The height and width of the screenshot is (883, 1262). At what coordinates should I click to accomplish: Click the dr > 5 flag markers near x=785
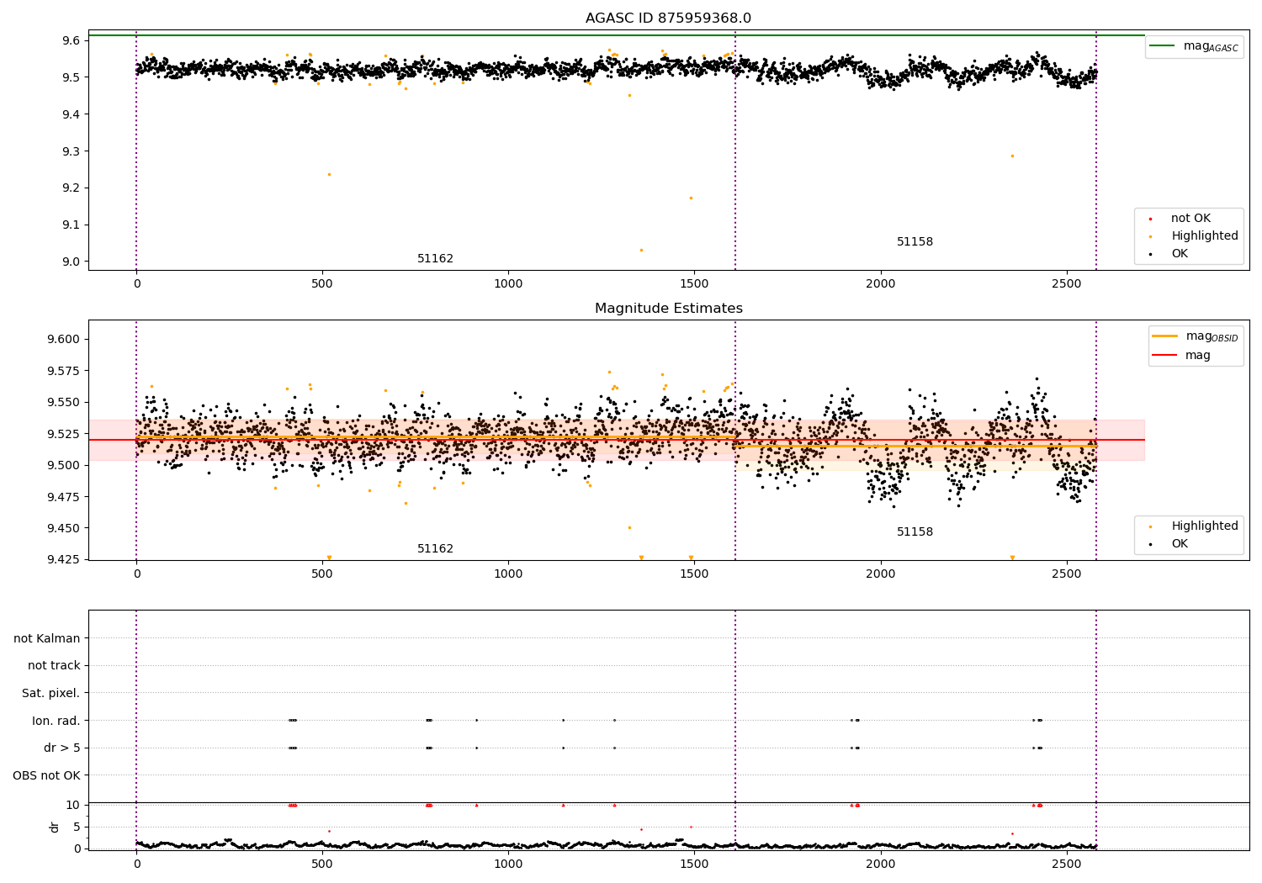click(429, 748)
